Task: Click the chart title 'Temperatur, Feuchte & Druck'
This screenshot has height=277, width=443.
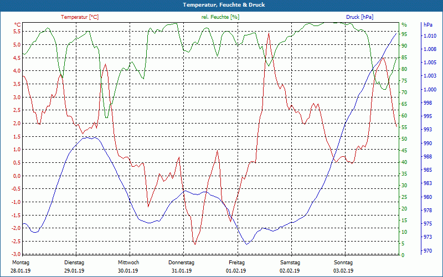Action: (x=224, y=5)
